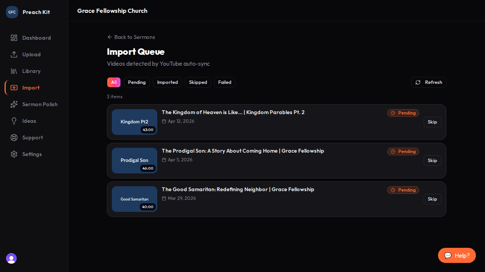
Task: Open Settings via the gear icon
Action: pos(14,154)
